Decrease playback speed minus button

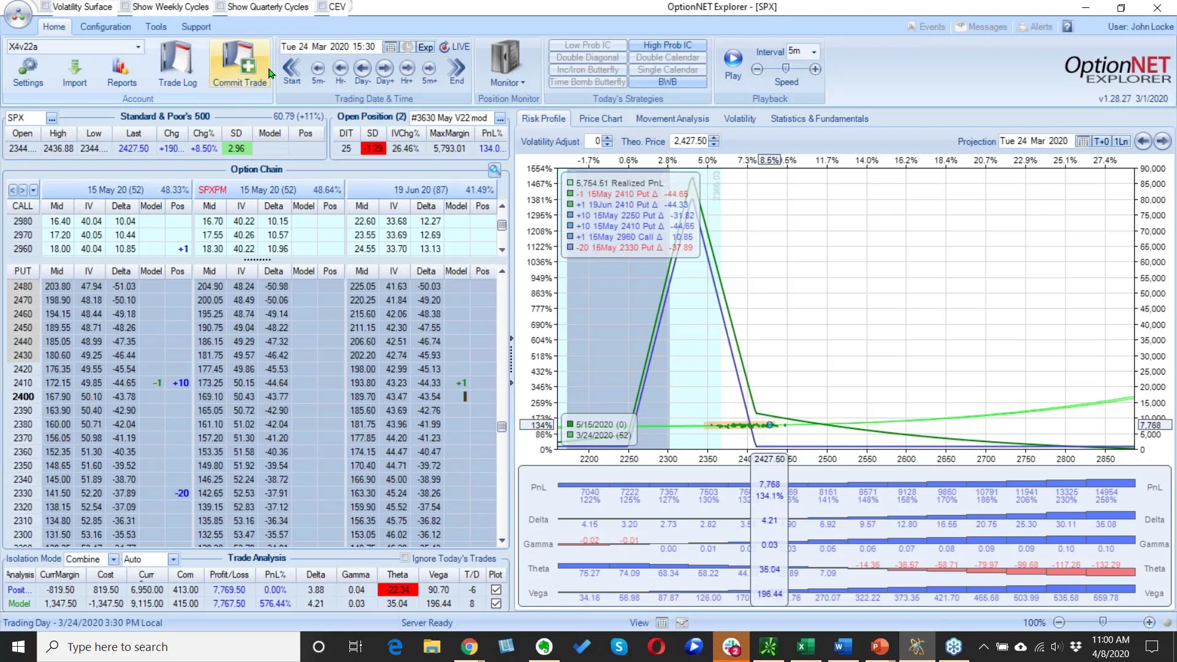click(x=757, y=69)
